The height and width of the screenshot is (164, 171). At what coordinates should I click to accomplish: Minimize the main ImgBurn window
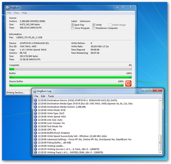117,7
